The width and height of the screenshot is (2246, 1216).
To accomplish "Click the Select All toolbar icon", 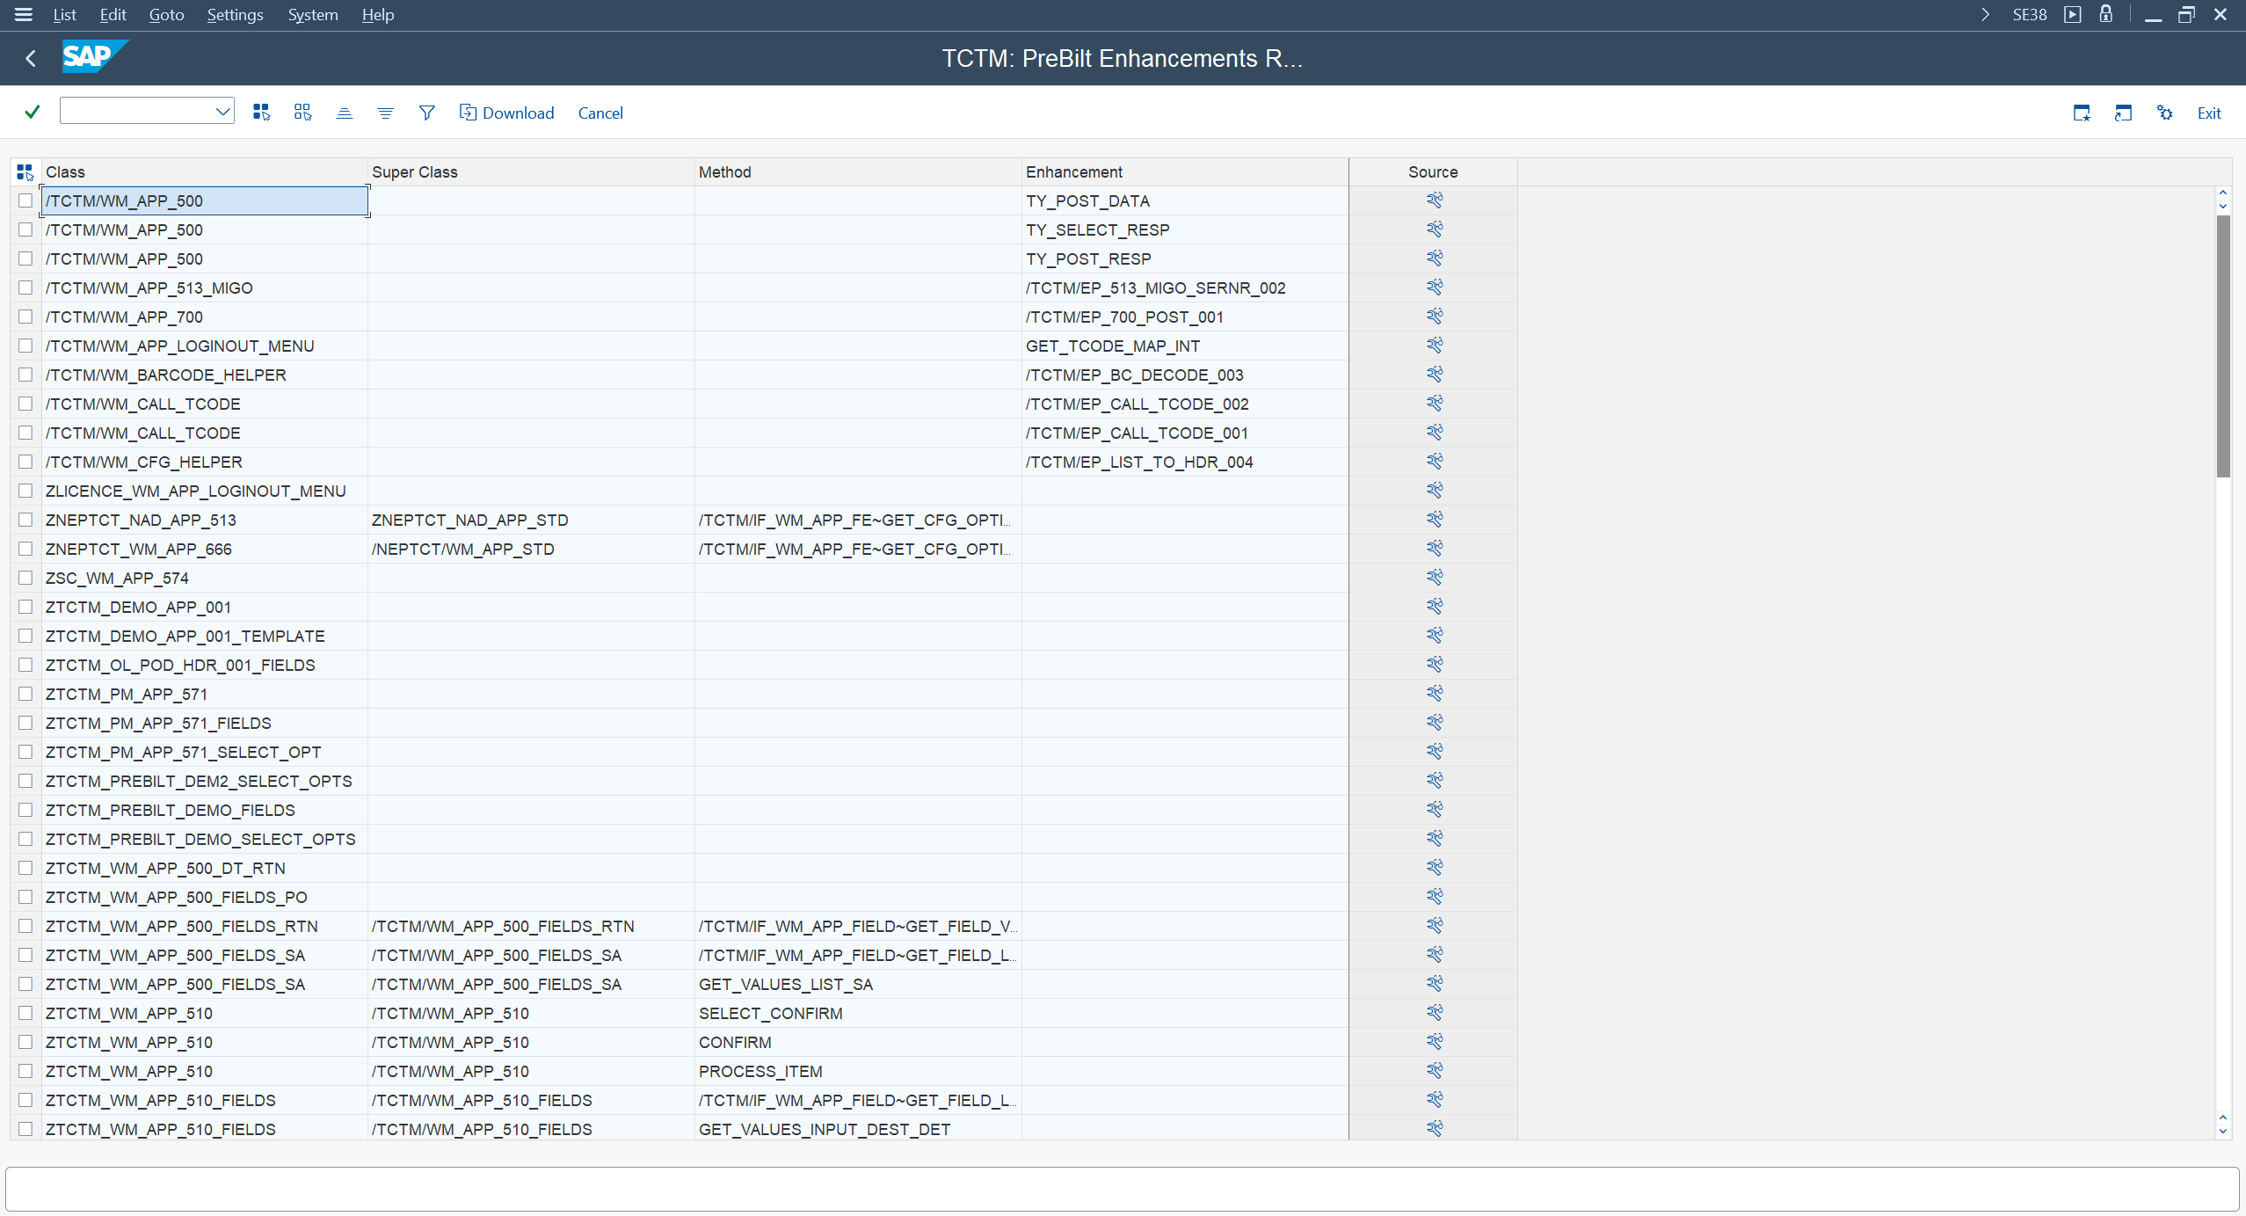I will point(261,112).
